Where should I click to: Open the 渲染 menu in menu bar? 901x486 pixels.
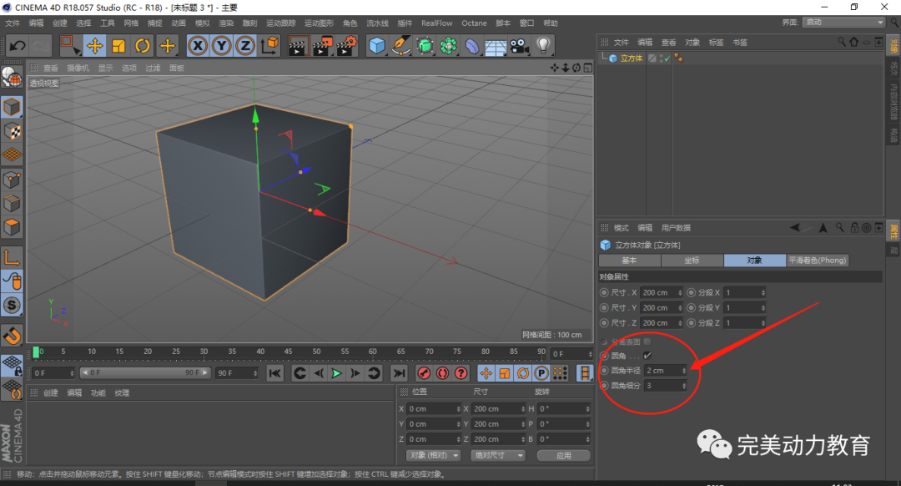coord(226,23)
